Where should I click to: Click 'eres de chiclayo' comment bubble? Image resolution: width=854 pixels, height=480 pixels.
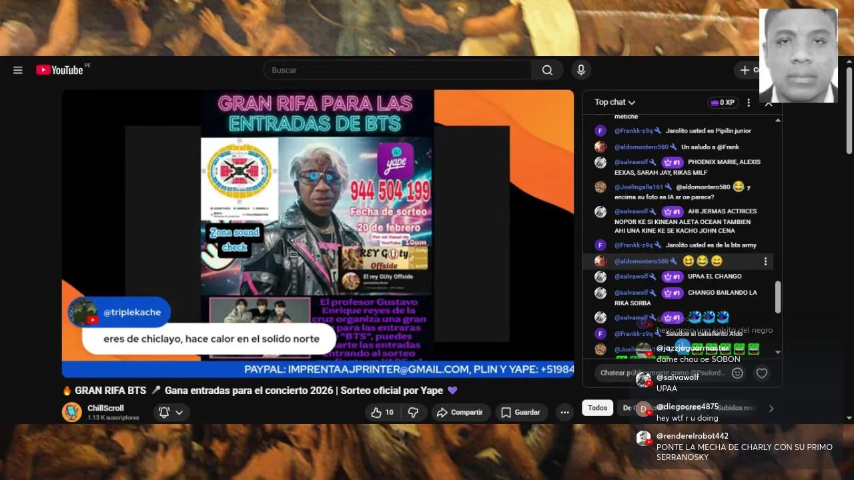[209, 339]
